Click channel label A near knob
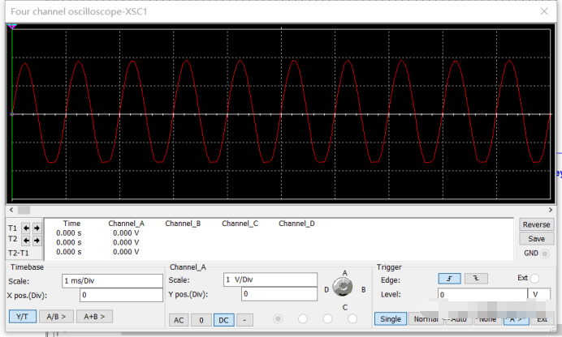The height and width of the screenshot is (337, 562). [344, 273]
